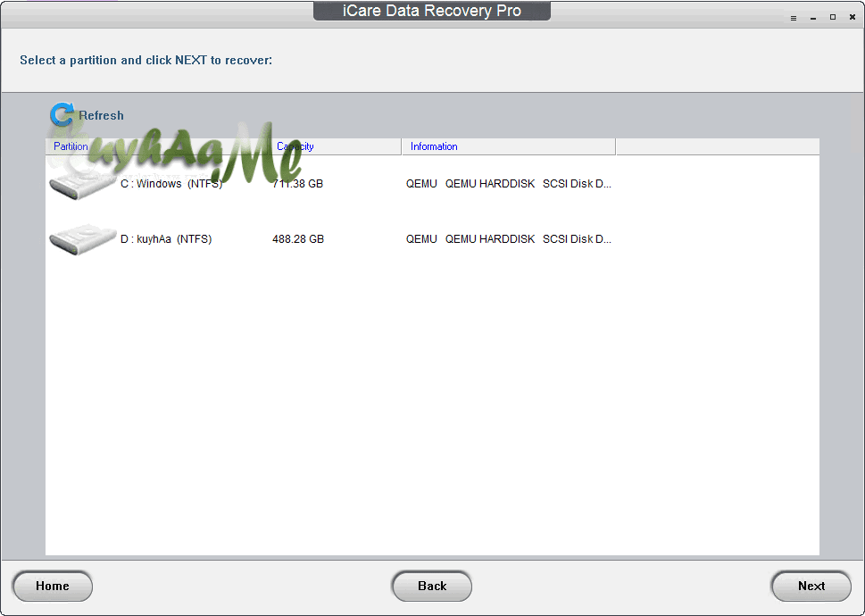Maximize the iCare Data Recovery window
This screenshot has width=865, height=616.
(x=833, y=18)
